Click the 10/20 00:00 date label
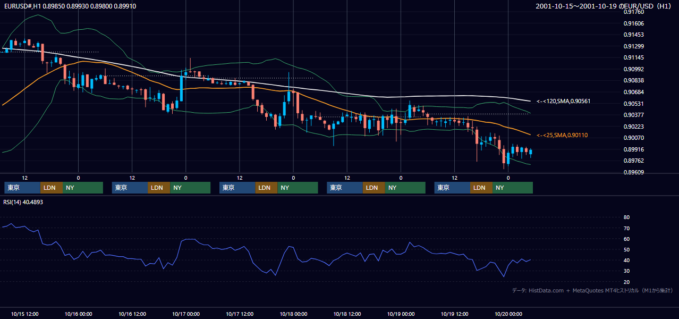Image resolution: width=679 pixels, height=319 pixels. point(508,314)
